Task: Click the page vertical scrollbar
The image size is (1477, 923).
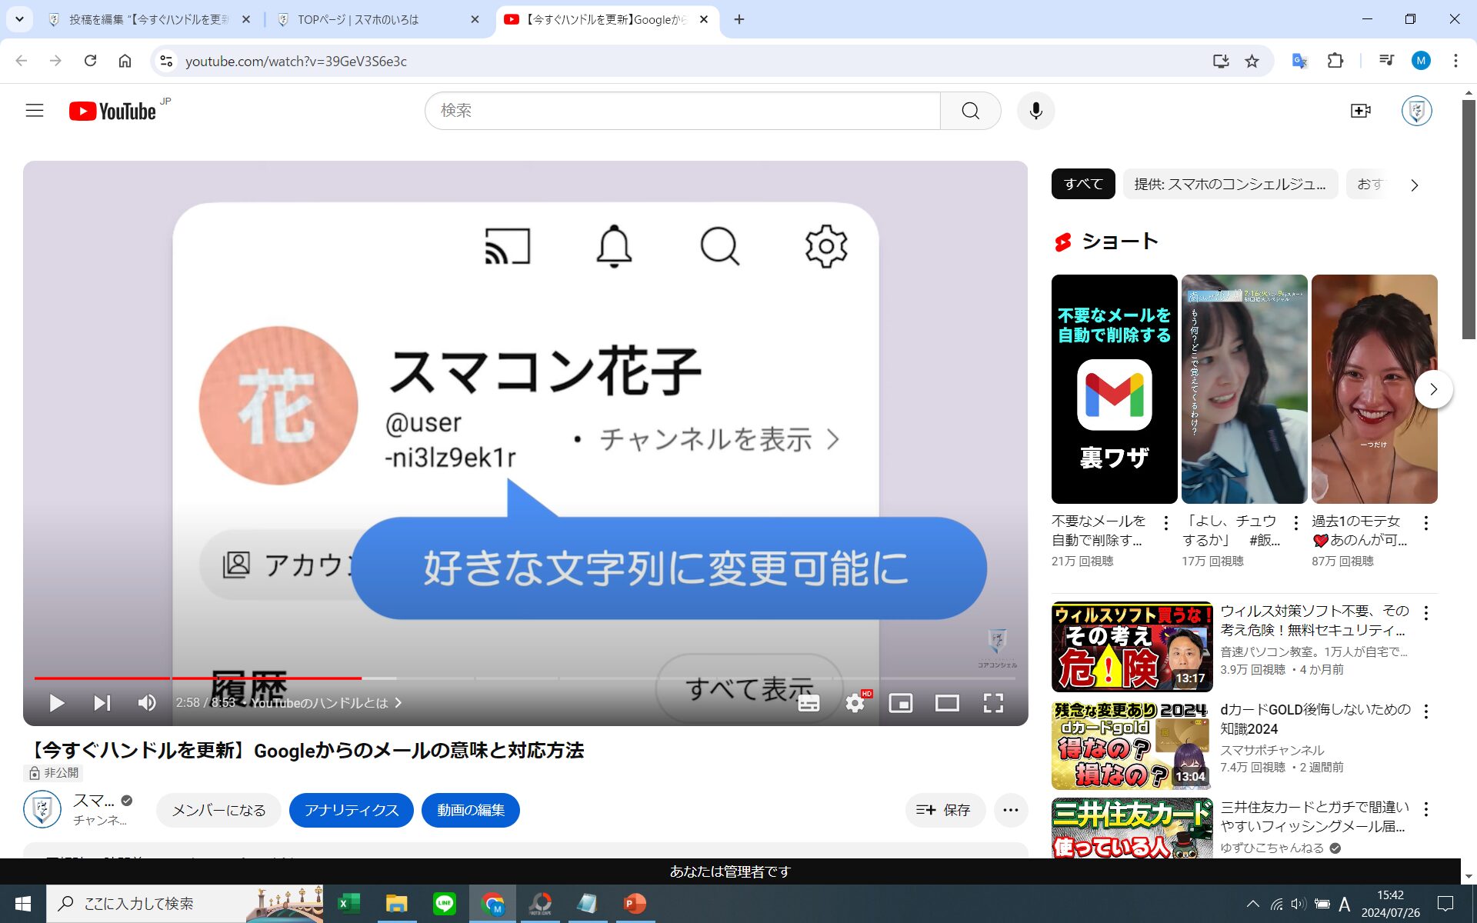Action: 1469,219
